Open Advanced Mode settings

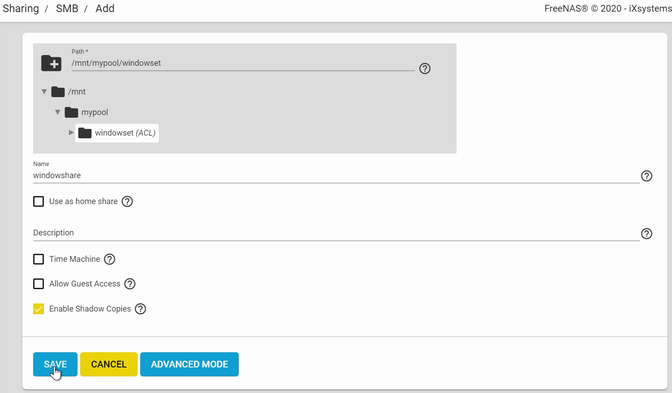pos(190,364)
